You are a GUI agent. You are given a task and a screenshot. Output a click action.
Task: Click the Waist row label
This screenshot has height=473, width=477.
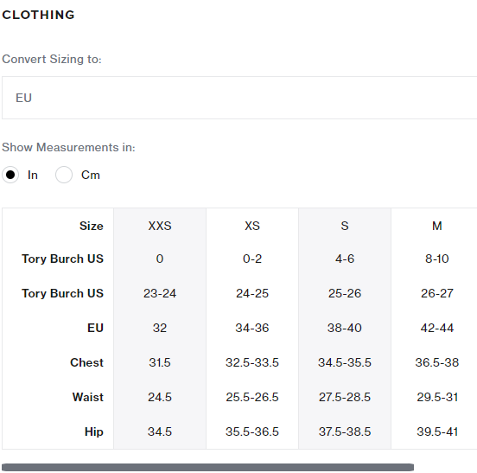pyautogui.click(x=88, y=397)
